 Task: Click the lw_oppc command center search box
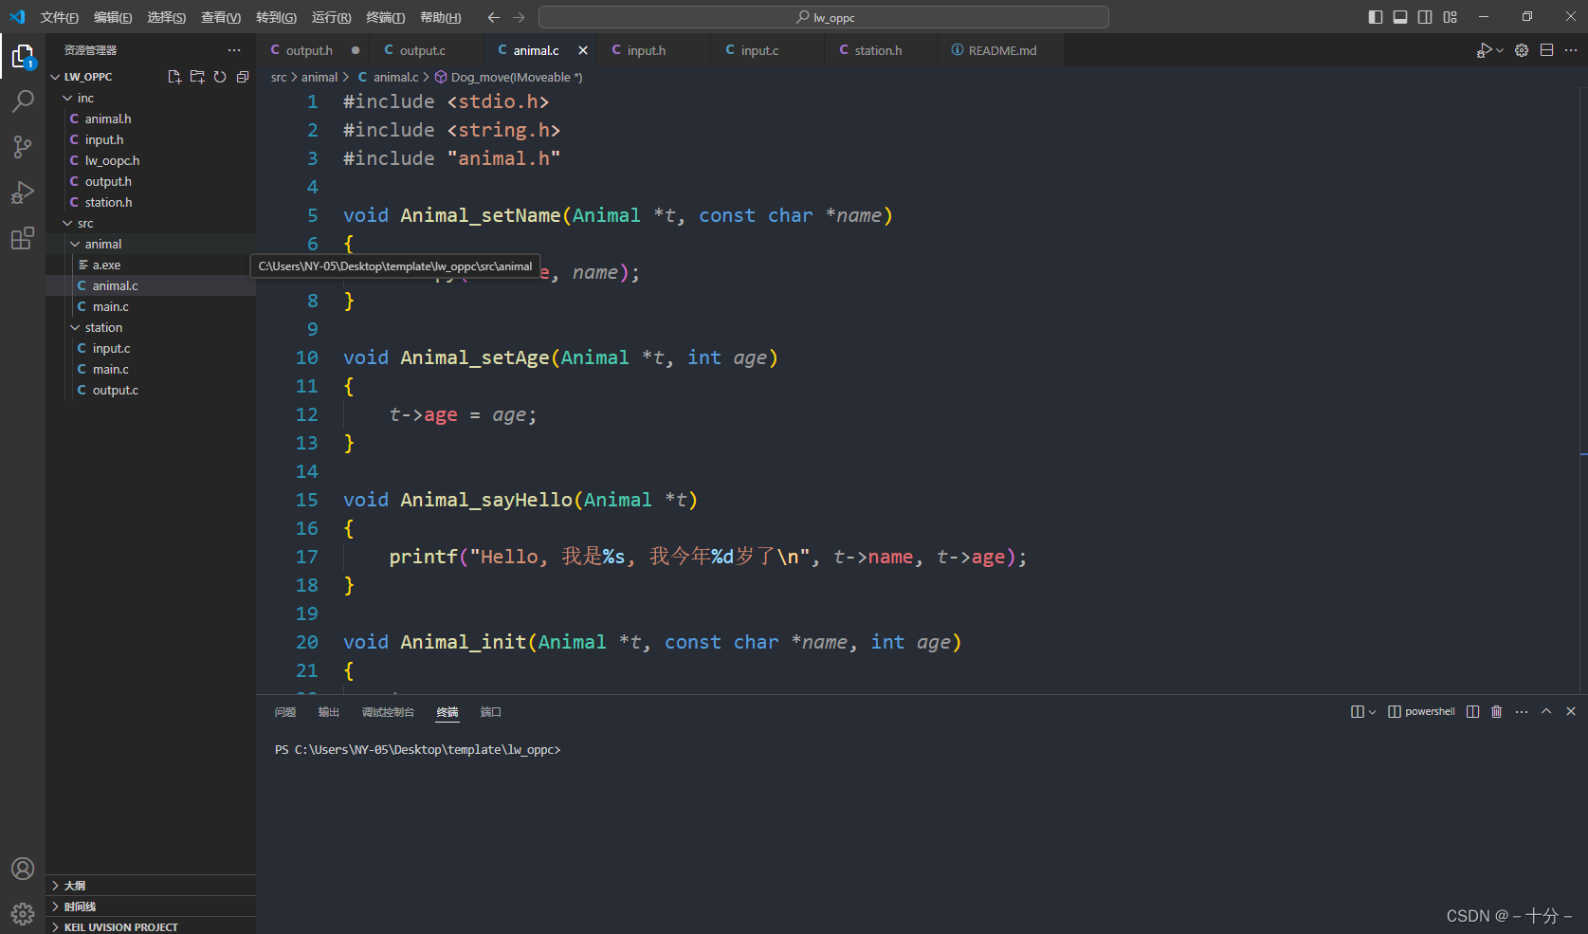823,17
